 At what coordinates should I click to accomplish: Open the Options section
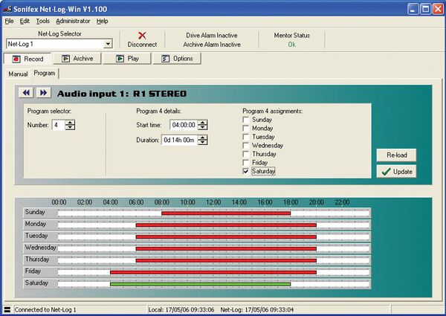pyautogui.click(x=176, y=59)
